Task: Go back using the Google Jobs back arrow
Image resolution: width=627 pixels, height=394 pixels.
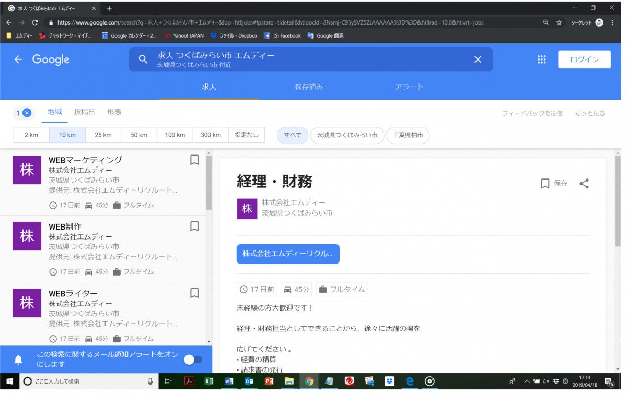Action: [18, 59]
